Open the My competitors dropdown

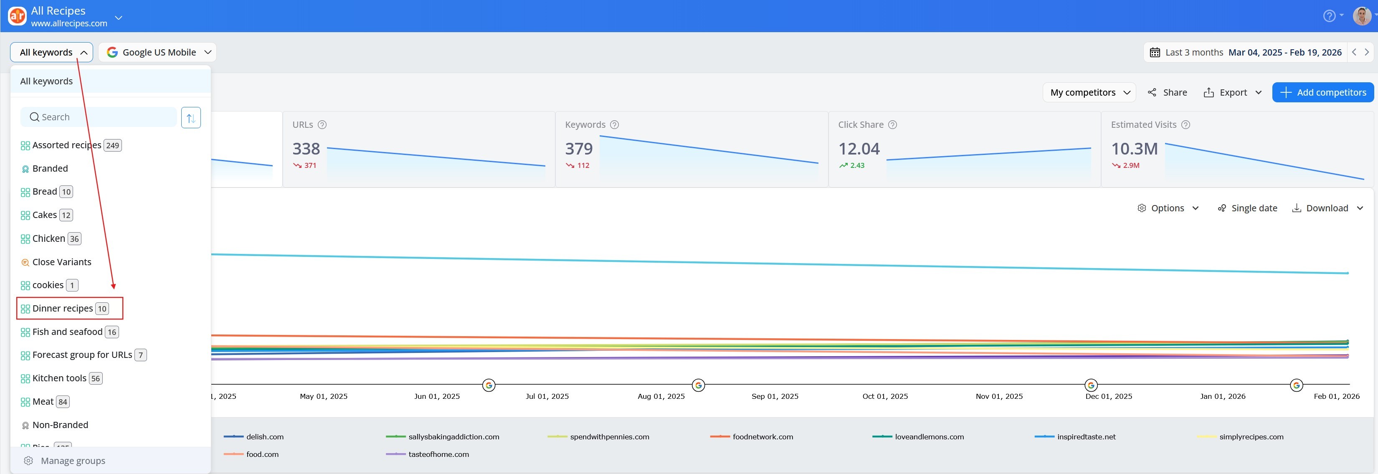point(1089,93)
